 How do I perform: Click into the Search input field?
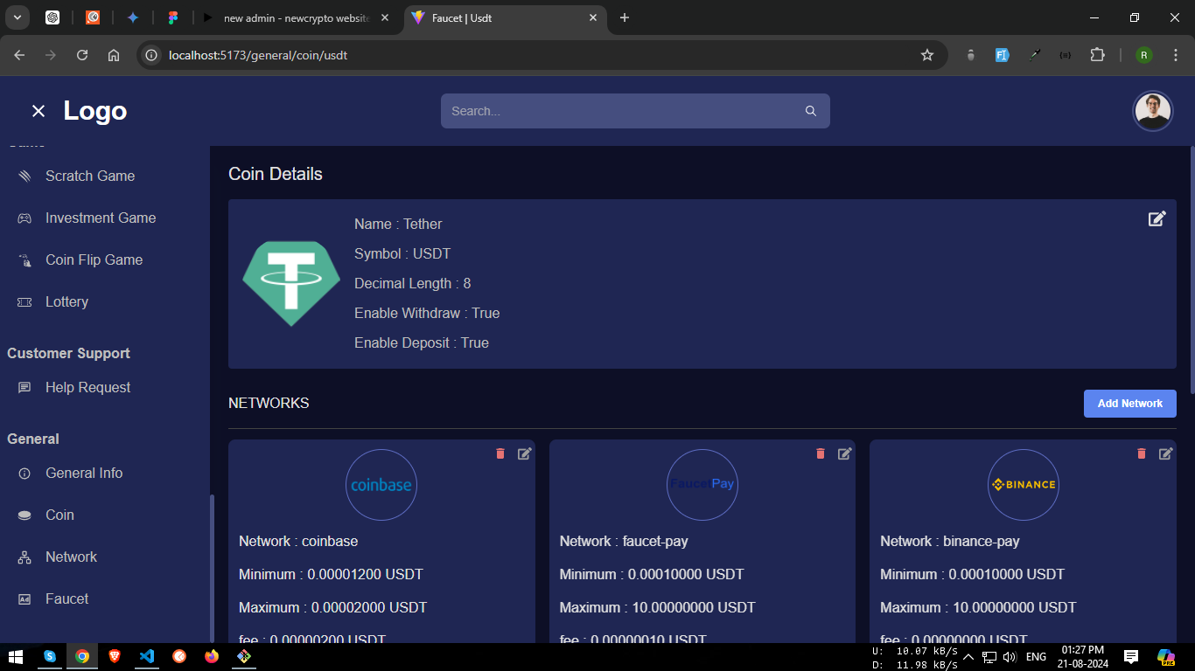coord(621,111)
